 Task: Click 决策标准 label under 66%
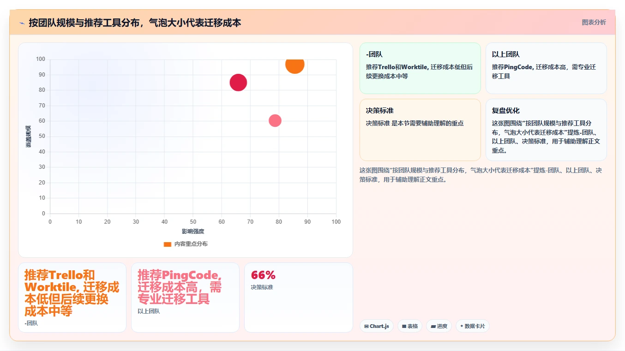pos(262,287)
